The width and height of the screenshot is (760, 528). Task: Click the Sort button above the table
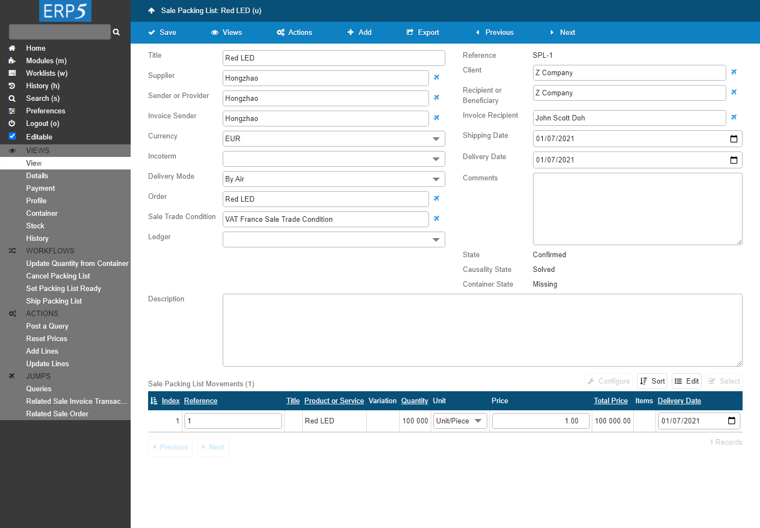click(x=652, y=381)
